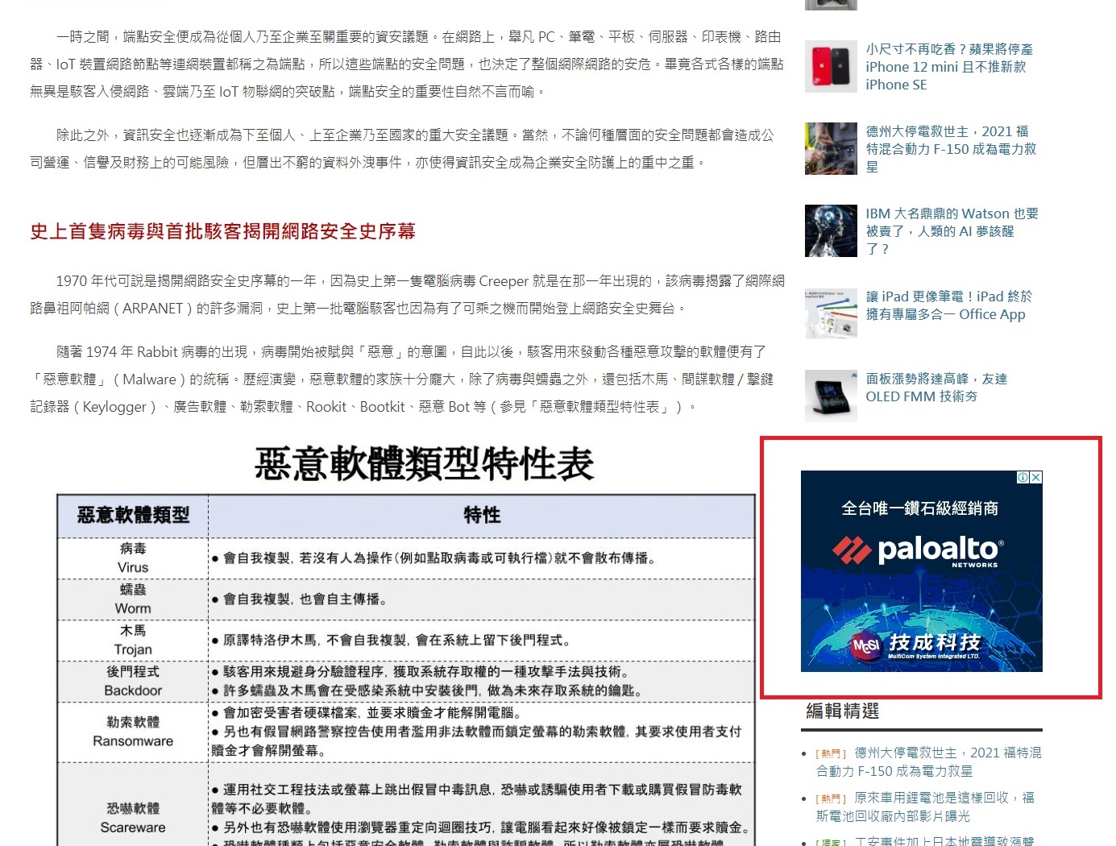Click the AdChoices info icon on the ad

(1023, 478)
